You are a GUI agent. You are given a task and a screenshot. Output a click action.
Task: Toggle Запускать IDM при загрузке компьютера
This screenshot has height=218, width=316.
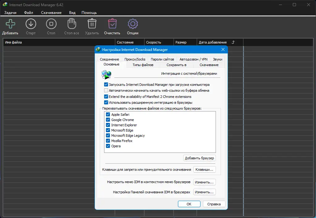coord(106,84)
